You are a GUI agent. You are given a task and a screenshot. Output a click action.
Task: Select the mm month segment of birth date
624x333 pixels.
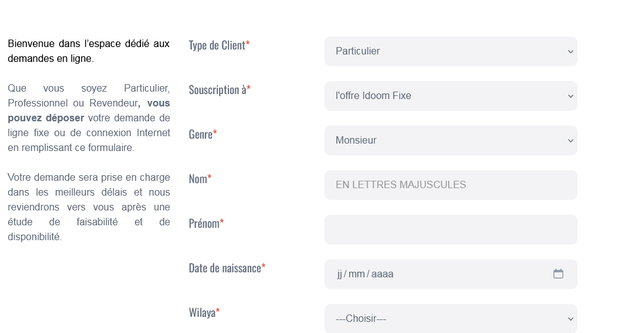357,274
